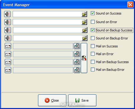Browse folder for Sound on Success file
The height and width of the screenshot is (109, 135).
(84, 14)
